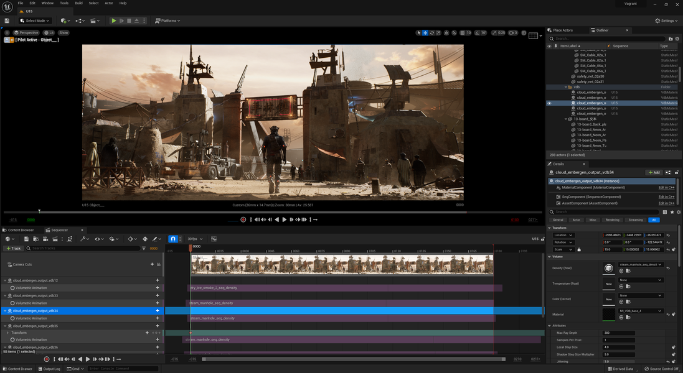
Task: Toggle the Scale lock icon
Action: (x=579, y=249)
